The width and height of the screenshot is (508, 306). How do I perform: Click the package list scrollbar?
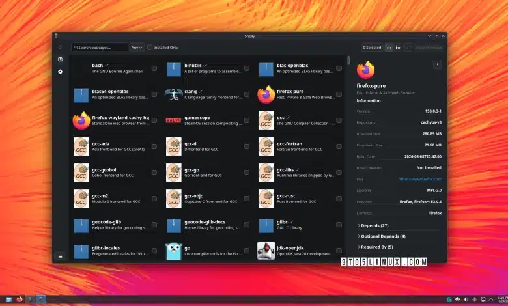pyautogui.click(x=348, y=61)
